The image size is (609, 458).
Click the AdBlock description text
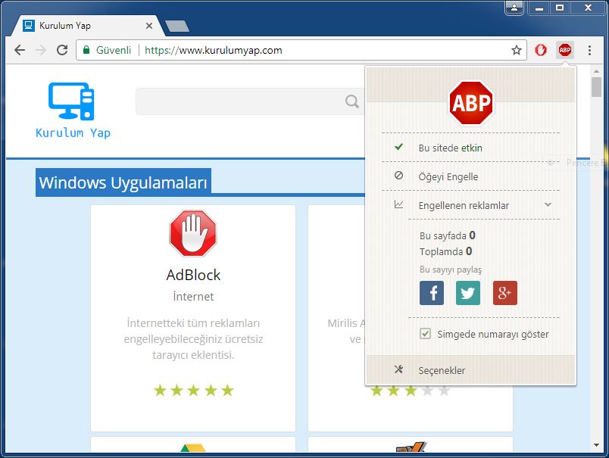(193, 339)
